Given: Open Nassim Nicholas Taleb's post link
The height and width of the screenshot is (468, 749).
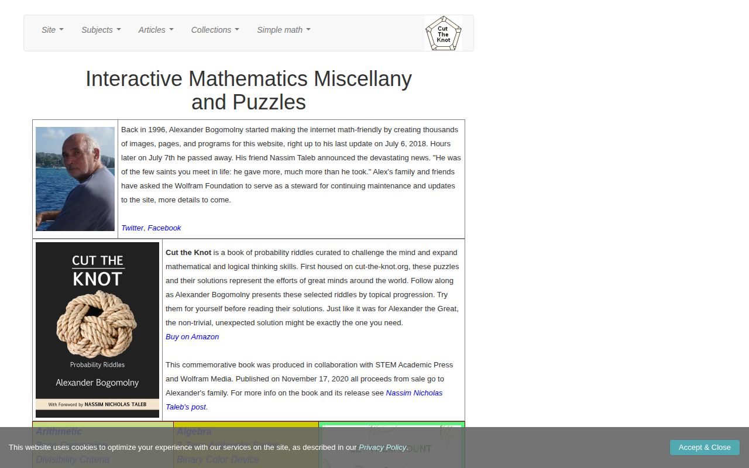Looking at the screenshot, I should pyautogui.click(x=414, y=393).
